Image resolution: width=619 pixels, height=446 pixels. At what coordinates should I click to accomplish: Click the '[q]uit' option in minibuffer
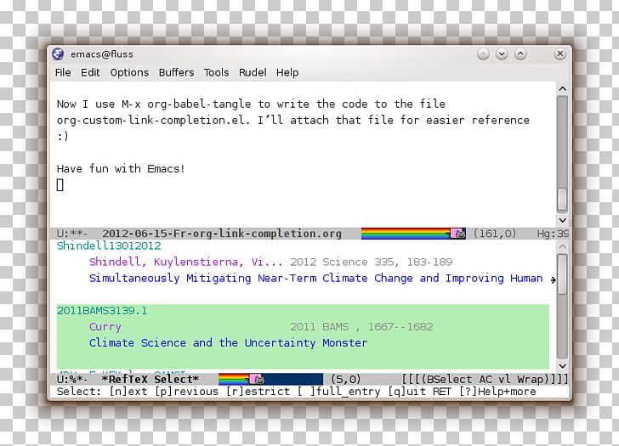406,392
